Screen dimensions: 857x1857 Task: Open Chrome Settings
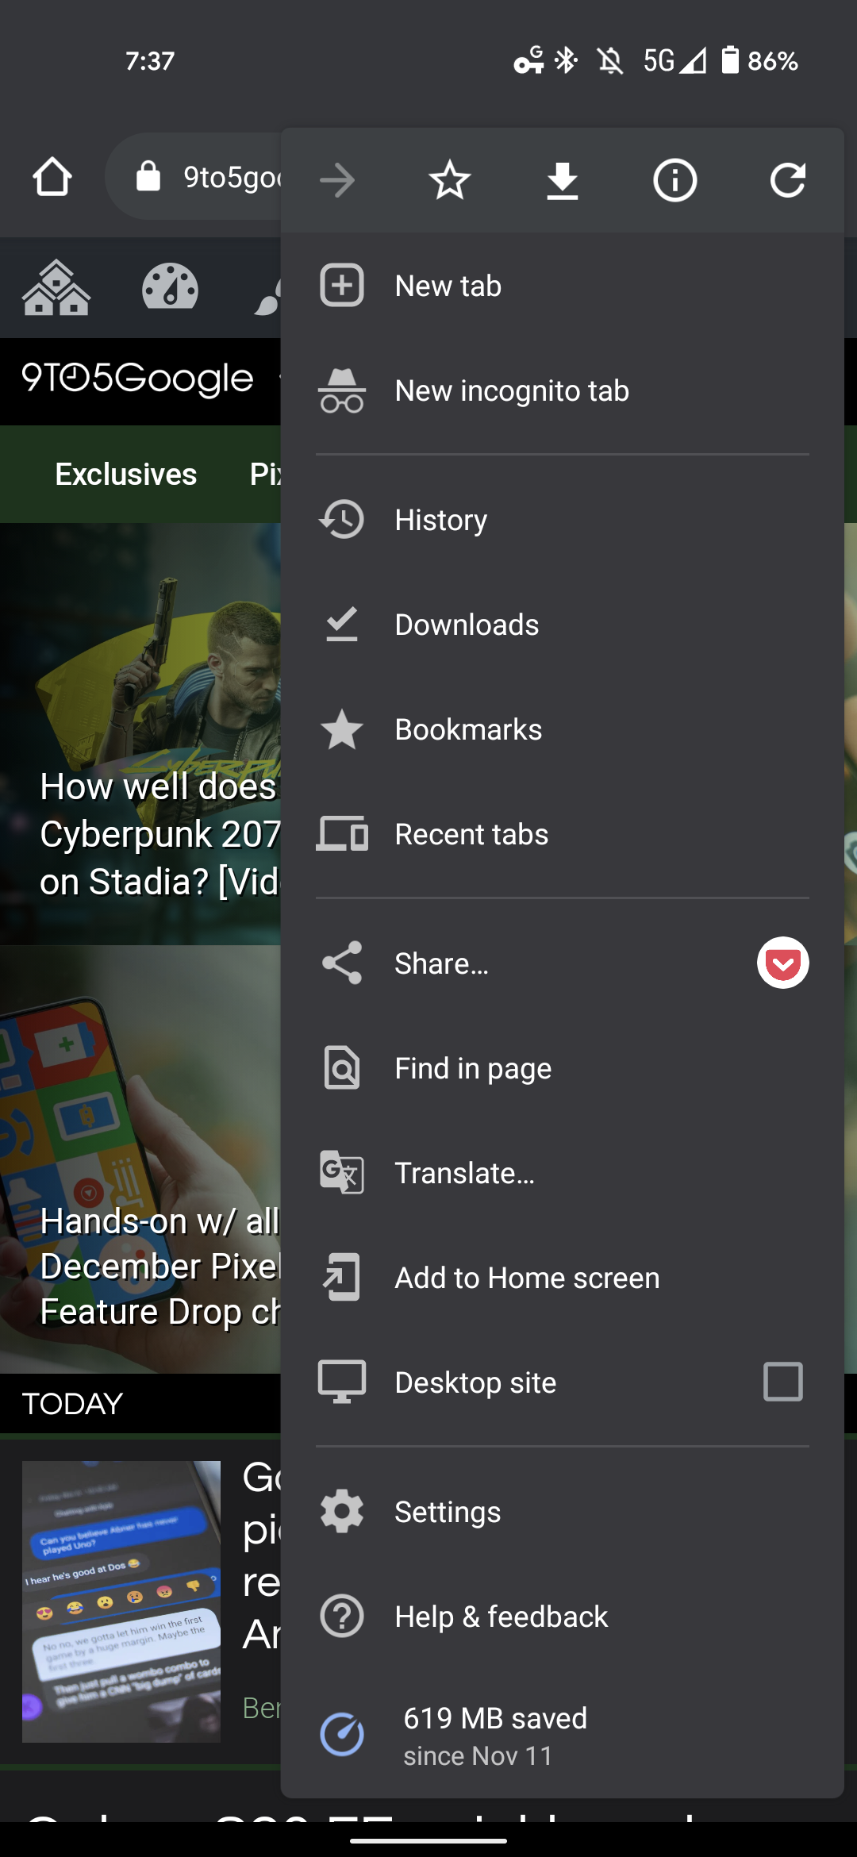(x=448, y=1512)
